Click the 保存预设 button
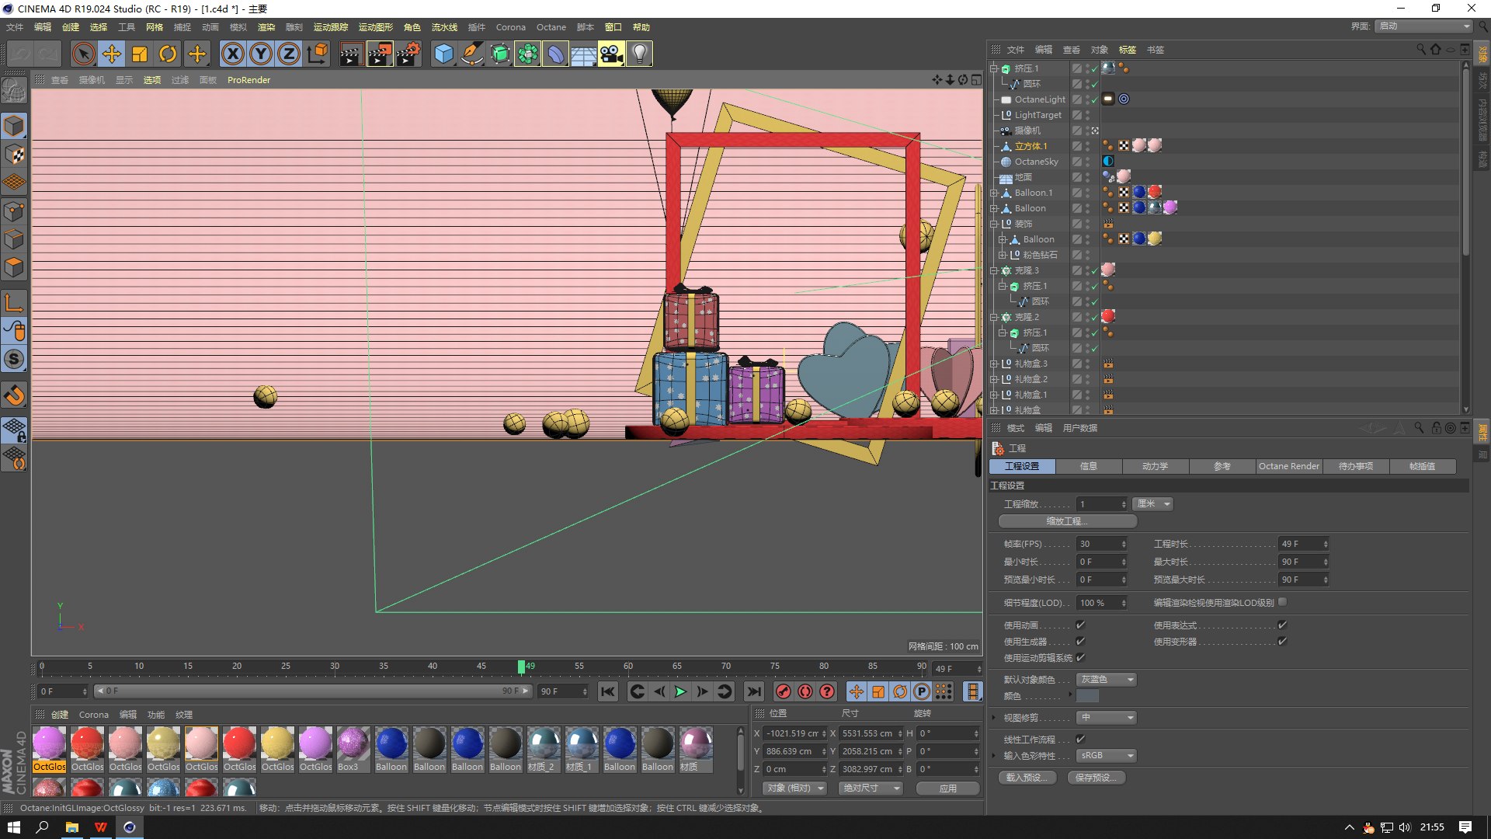 tap(1097, 778)
